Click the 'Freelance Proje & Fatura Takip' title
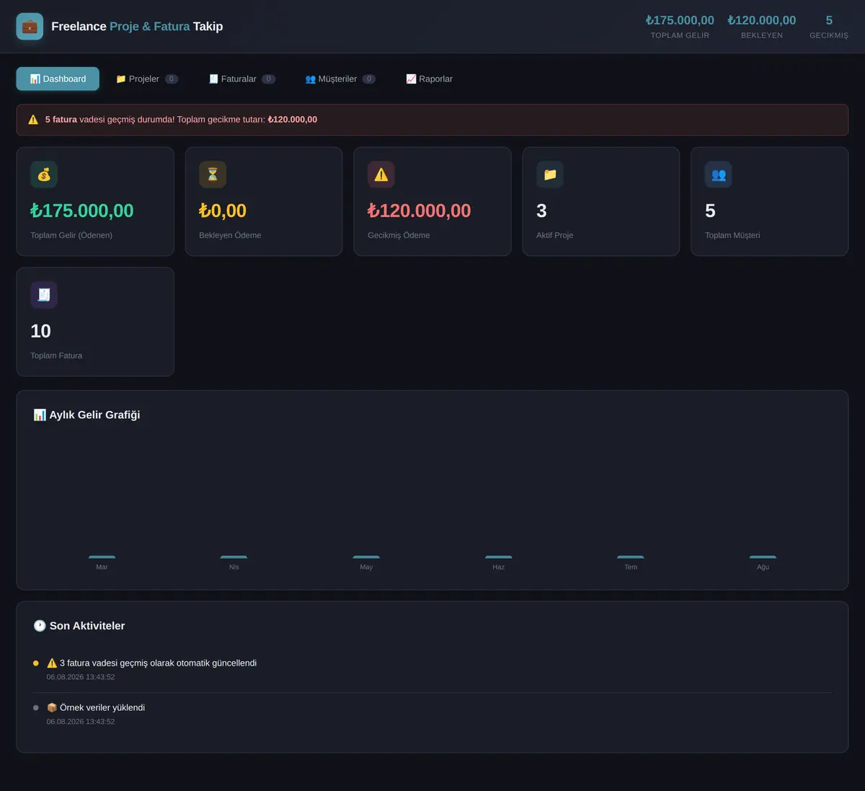This screenshot has width=865, height=791. [x=137, y=27]
